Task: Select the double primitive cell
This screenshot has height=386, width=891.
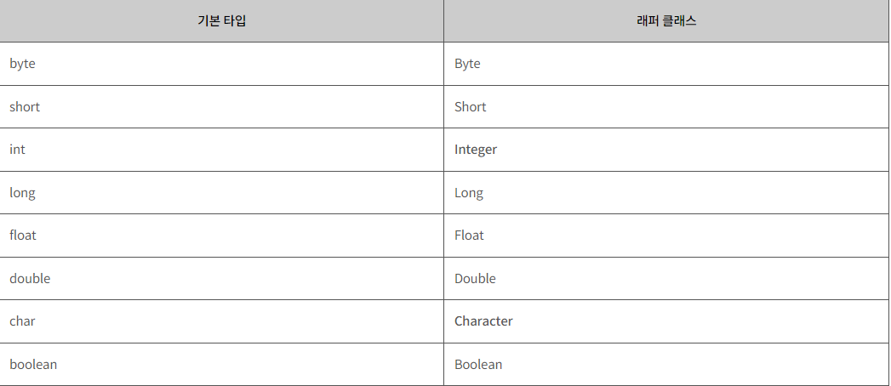Action: tap(221, 278)
